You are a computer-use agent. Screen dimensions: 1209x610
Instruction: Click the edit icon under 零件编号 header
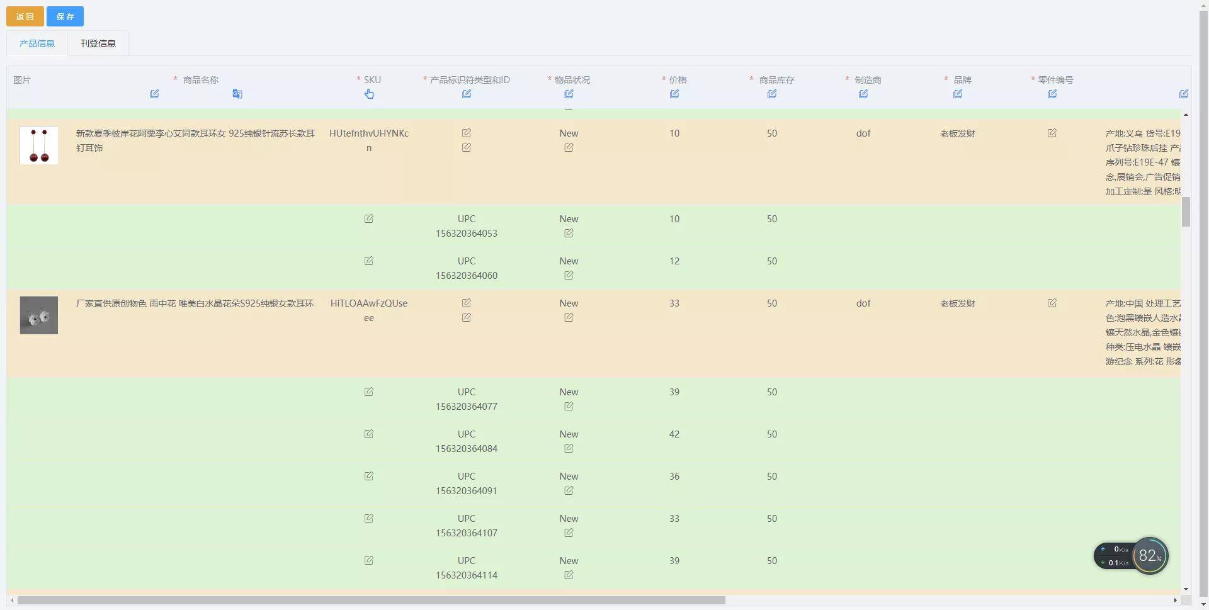pyautogui.click(x=1052, y=94)
